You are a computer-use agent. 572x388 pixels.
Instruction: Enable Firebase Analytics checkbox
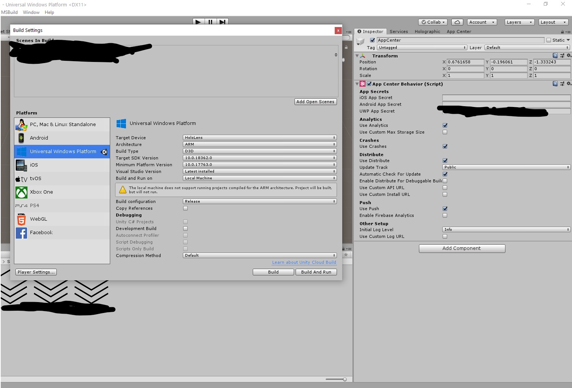[x=445, y=215]
